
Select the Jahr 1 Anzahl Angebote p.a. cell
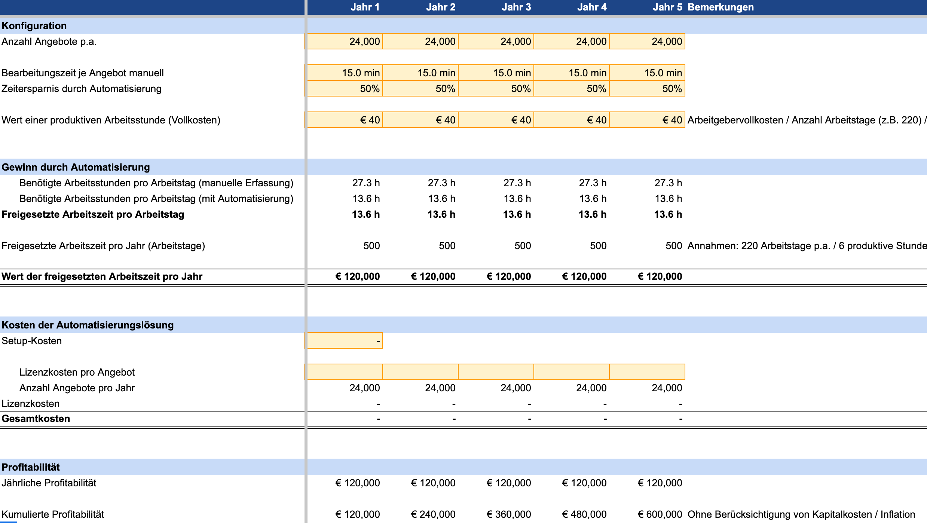(x=345, y=41)
